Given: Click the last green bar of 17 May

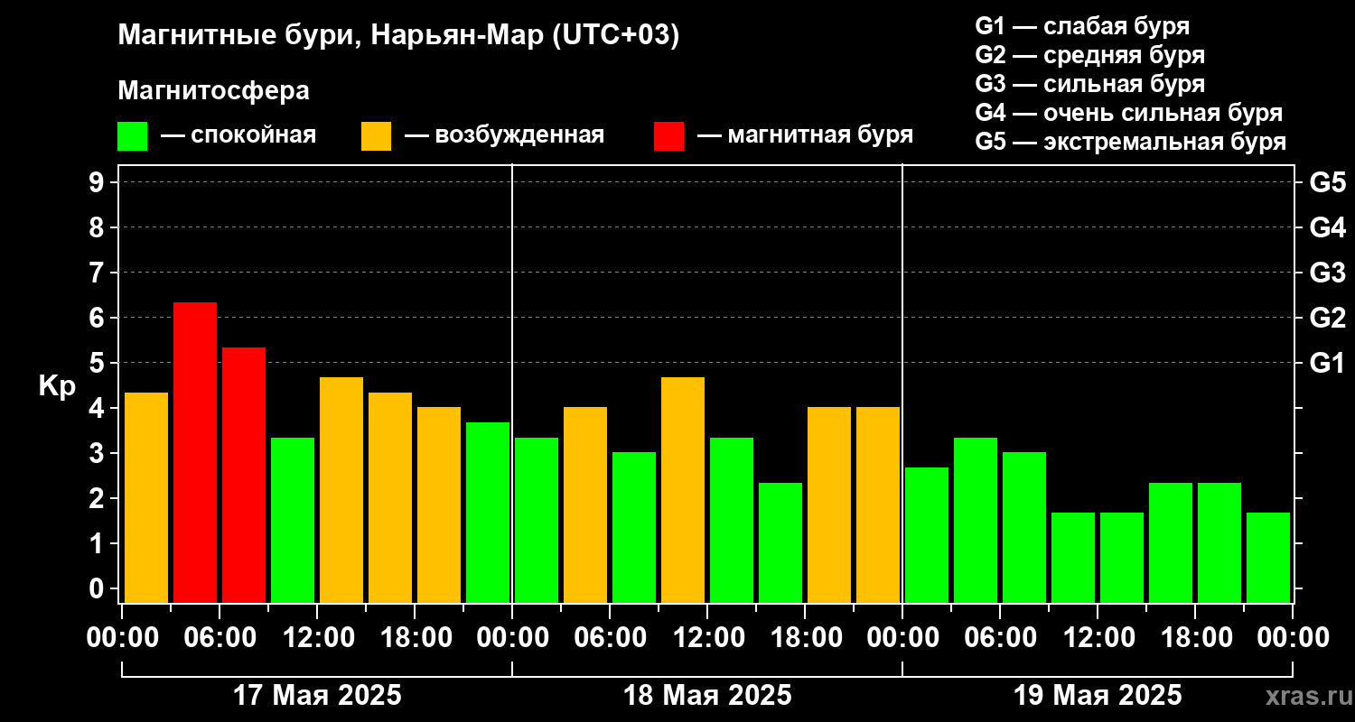Looking at the screenshot, I should click(488, 513).
